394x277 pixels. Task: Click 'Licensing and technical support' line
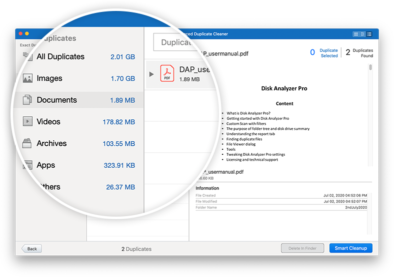[x=252, y=160]
